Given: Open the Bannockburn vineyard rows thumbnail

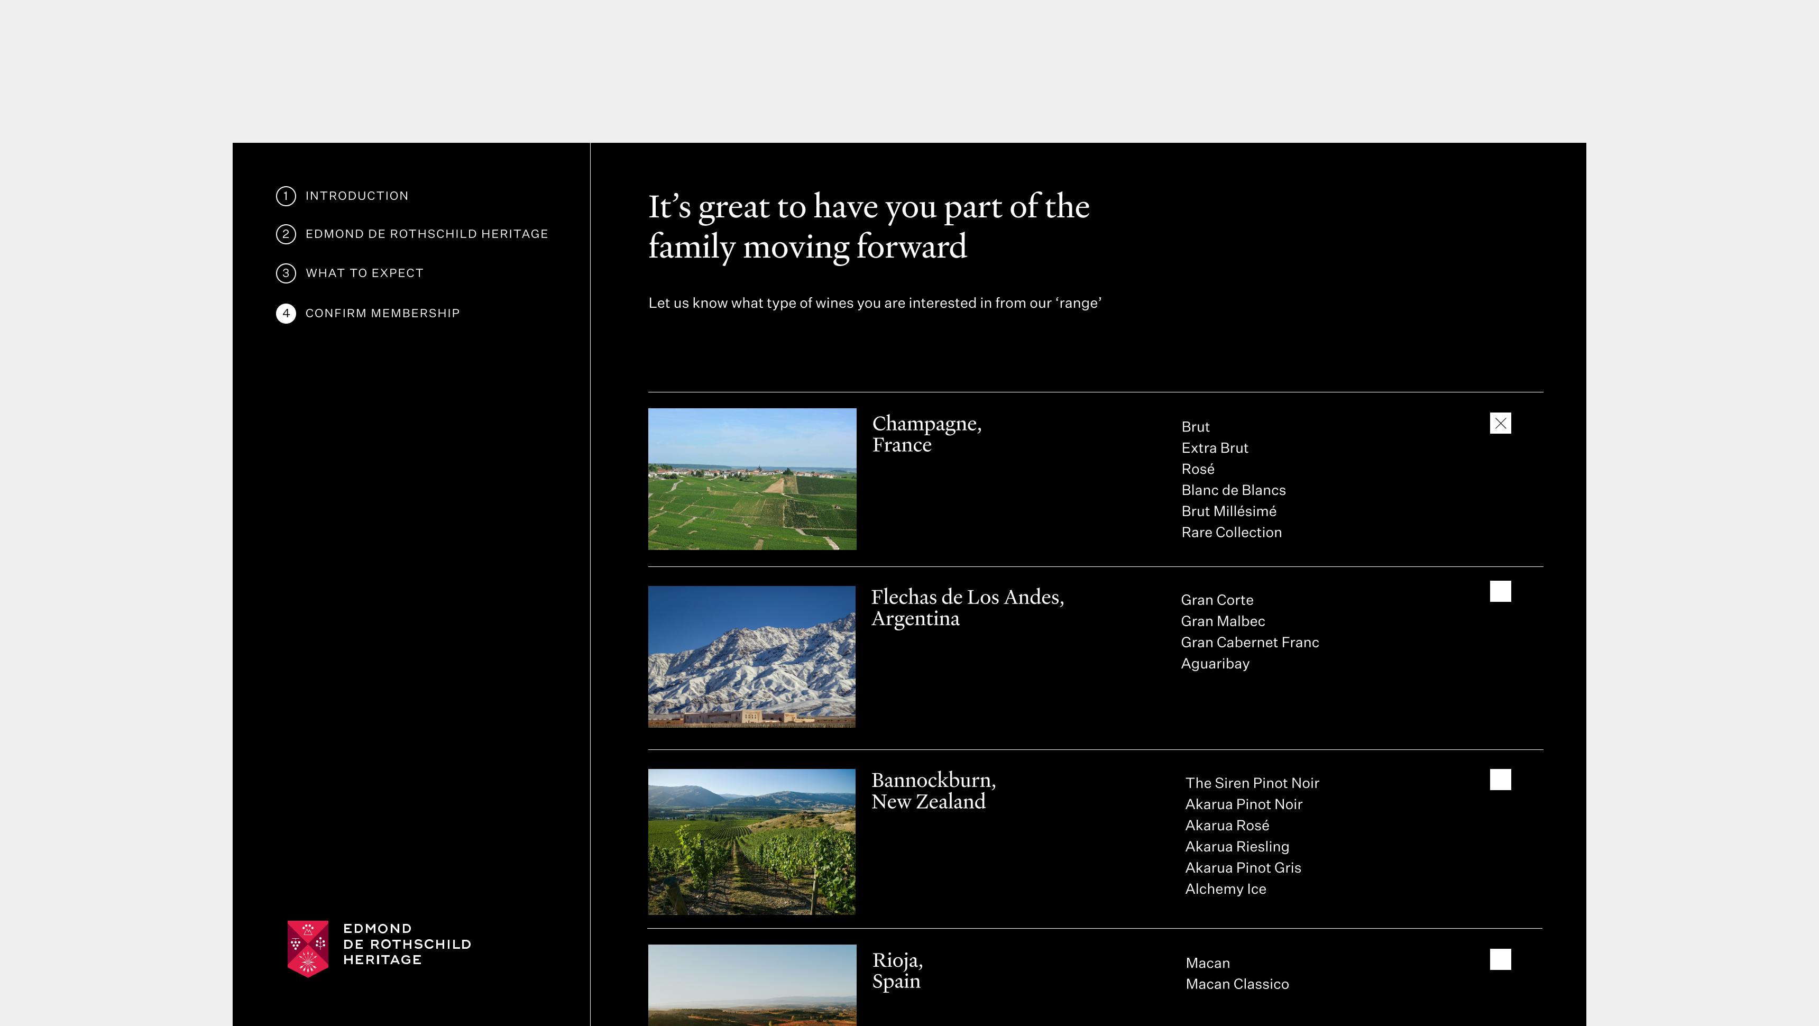Looking at the screenshot, I should pos(751,842).
